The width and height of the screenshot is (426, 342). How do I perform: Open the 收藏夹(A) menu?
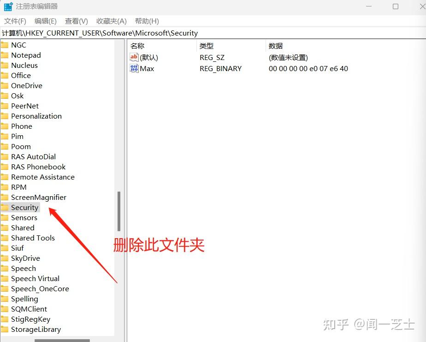(x=111, y=21)
